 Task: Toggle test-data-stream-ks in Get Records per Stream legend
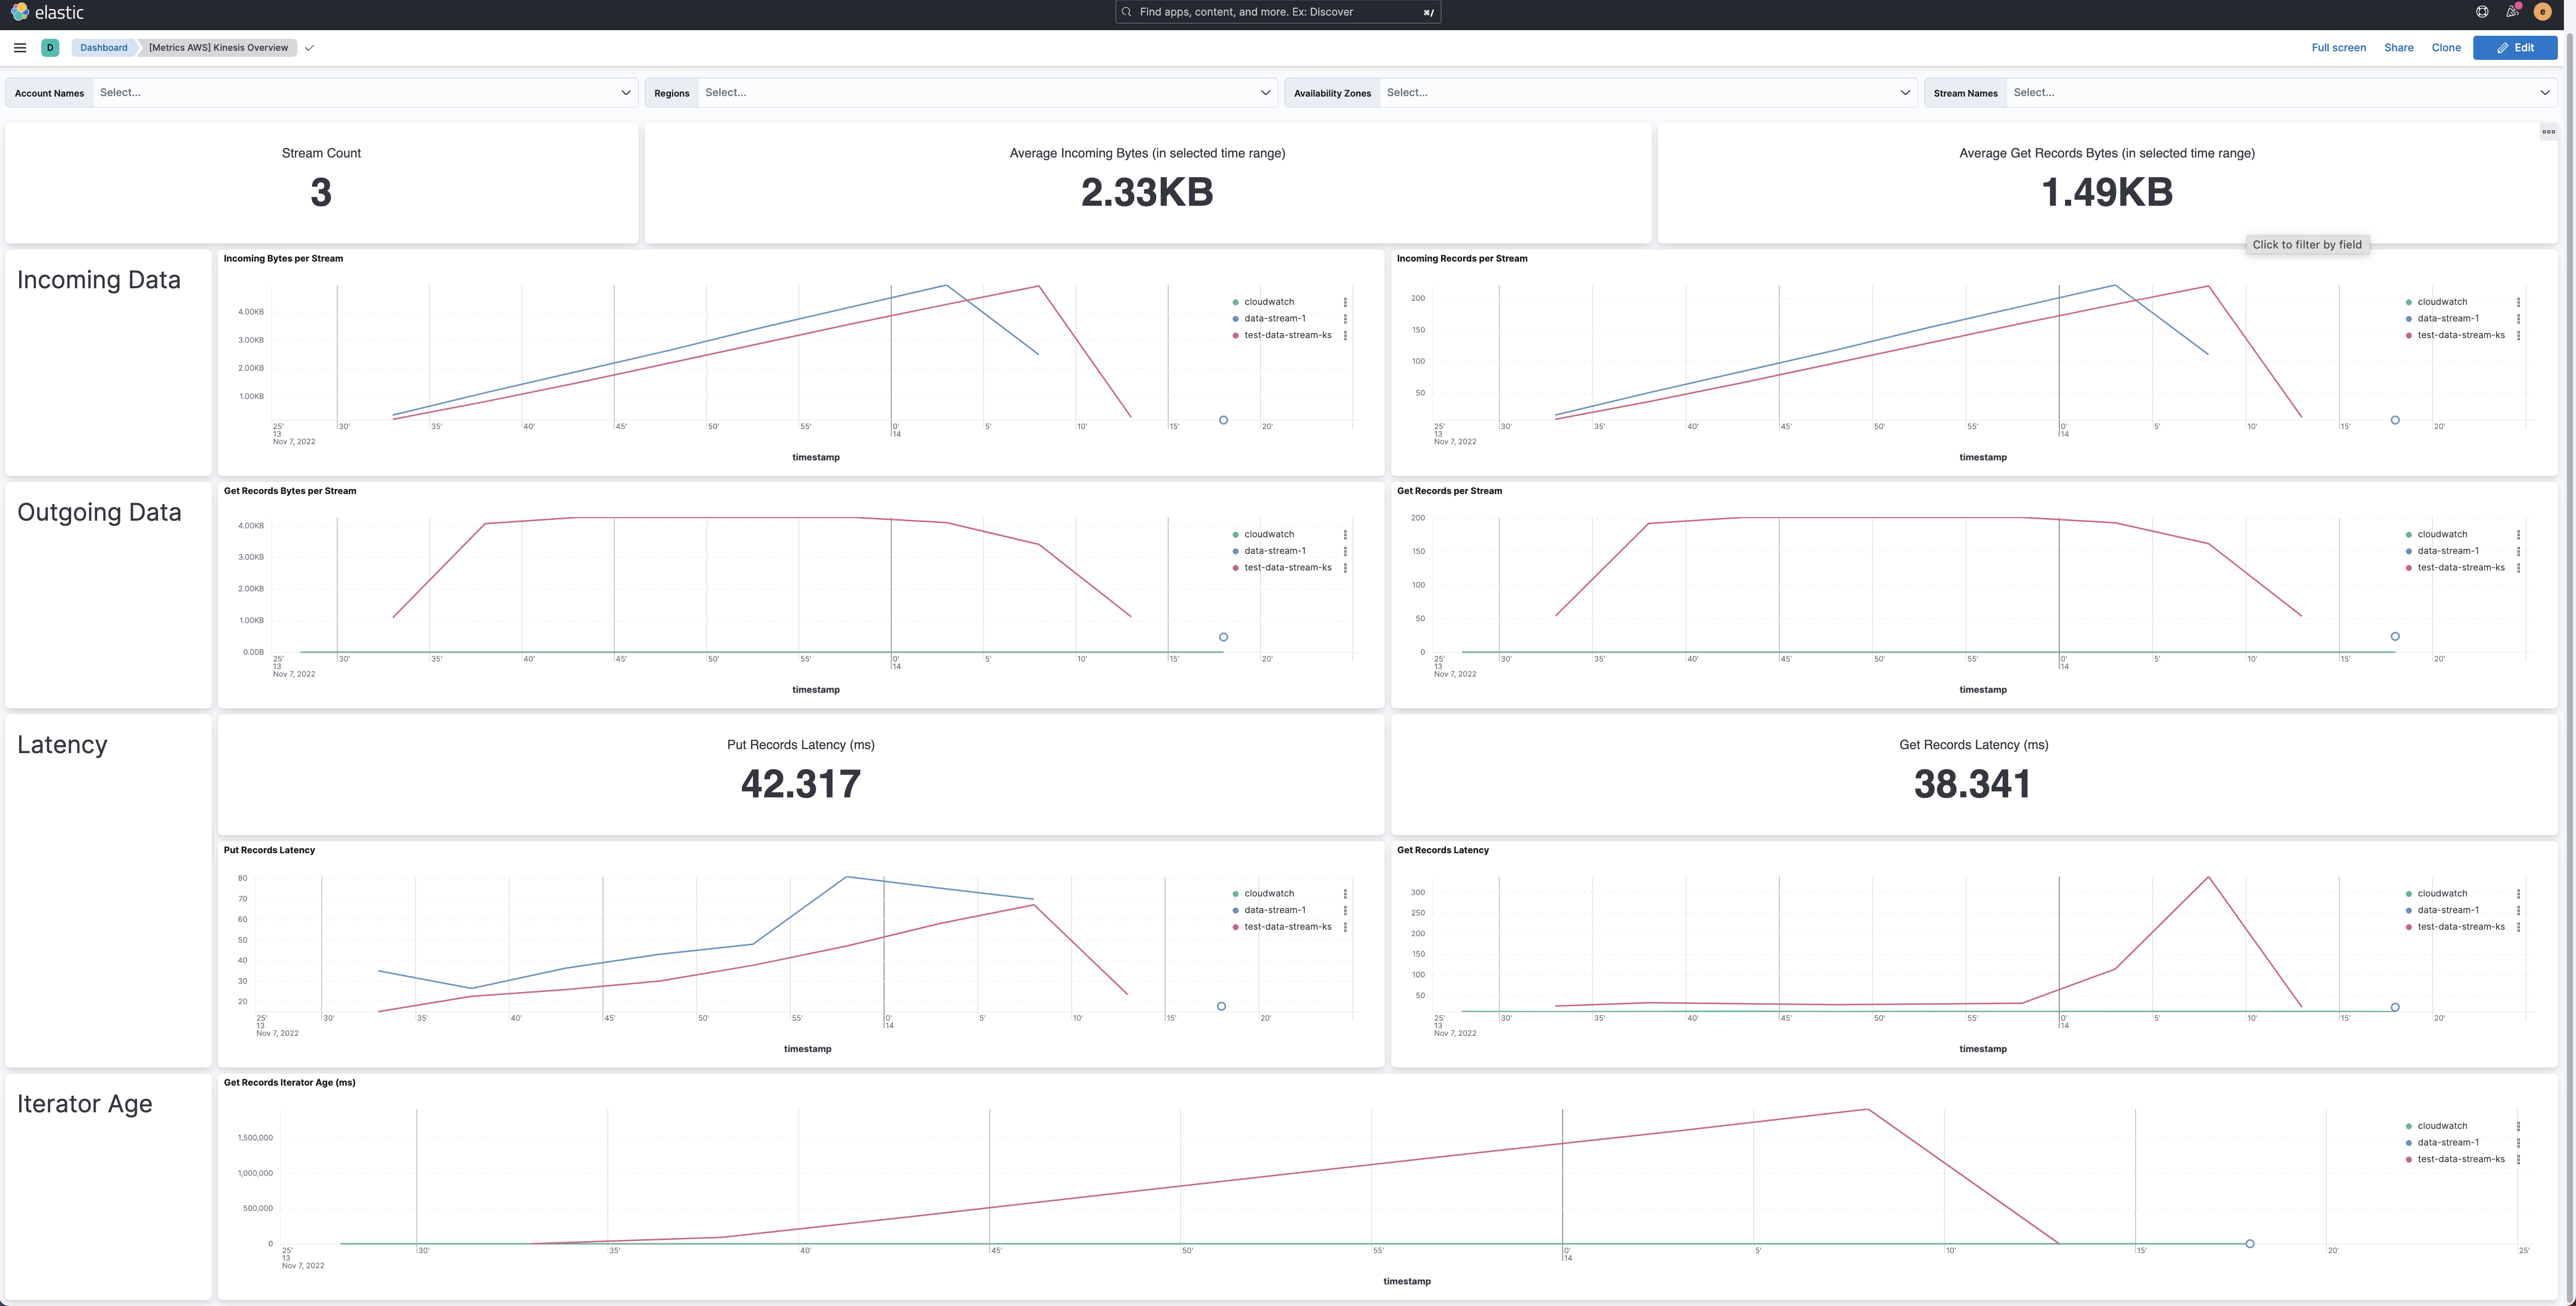[x=2460, y=567]
